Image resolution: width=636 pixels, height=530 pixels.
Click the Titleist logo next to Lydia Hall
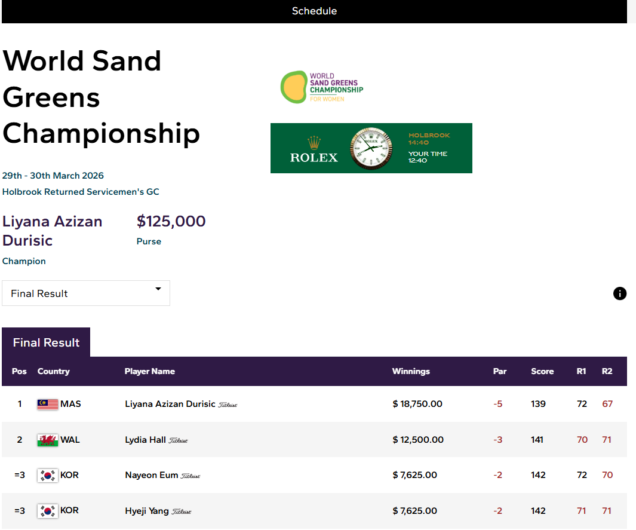[x=179, y=440]
